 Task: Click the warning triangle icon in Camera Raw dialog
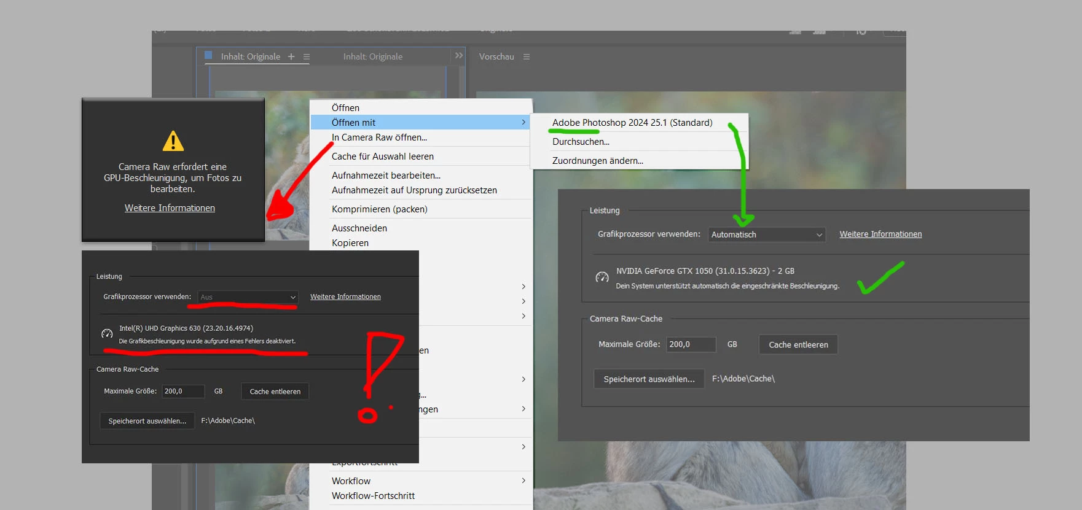173,141
